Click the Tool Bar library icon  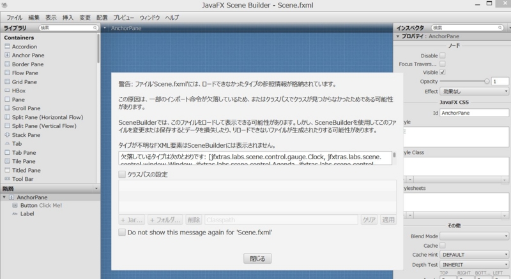[7, 179]
